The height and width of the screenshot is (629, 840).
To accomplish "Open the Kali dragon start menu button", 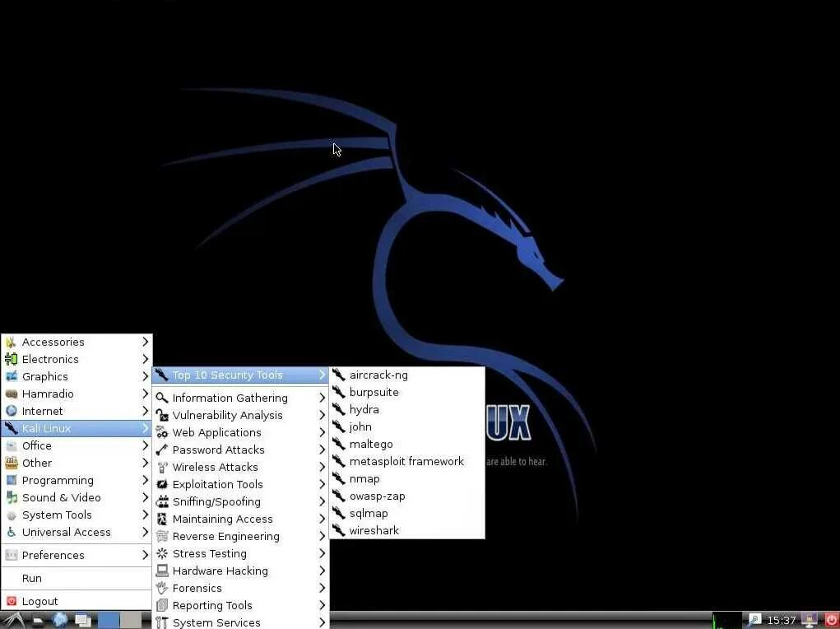I will (13, 621).
